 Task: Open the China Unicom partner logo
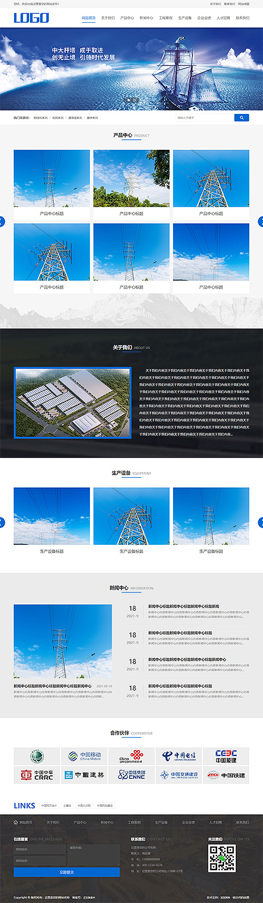[131, 756]
